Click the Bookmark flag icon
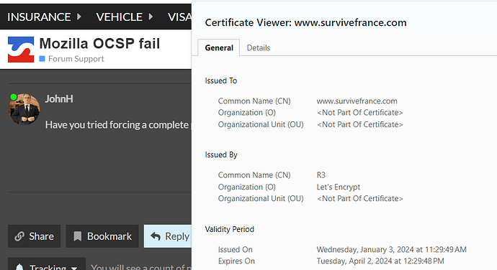Viewport: 497px width, 270px height. [x=77, y=236]
